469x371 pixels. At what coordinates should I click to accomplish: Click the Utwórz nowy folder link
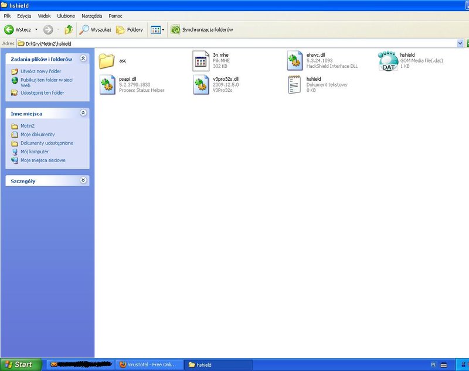[40, 71]
